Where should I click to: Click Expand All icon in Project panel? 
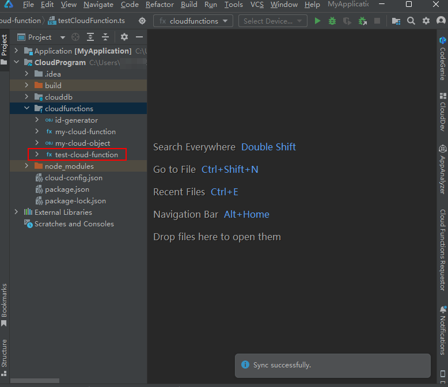90,37
